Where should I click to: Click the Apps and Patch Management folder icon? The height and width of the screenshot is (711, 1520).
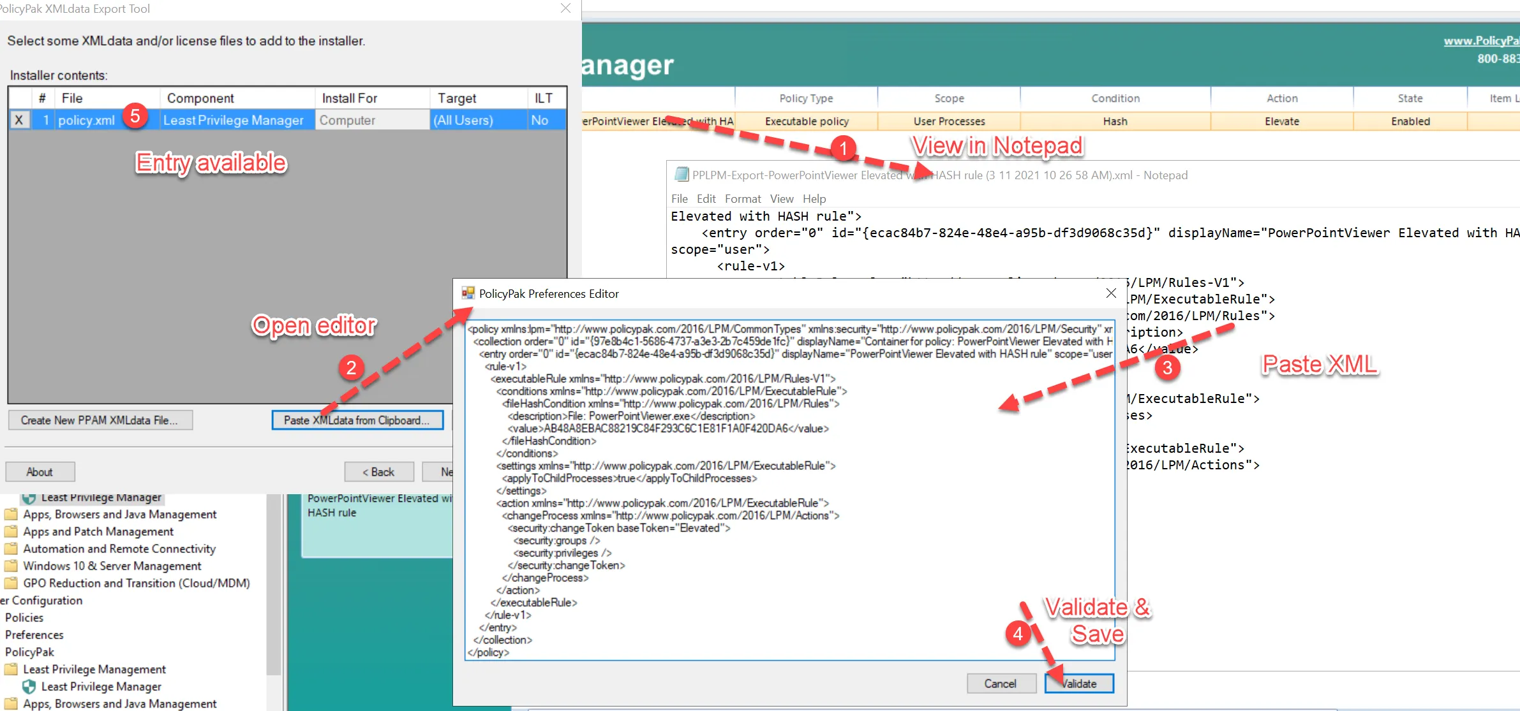[11, 531]
